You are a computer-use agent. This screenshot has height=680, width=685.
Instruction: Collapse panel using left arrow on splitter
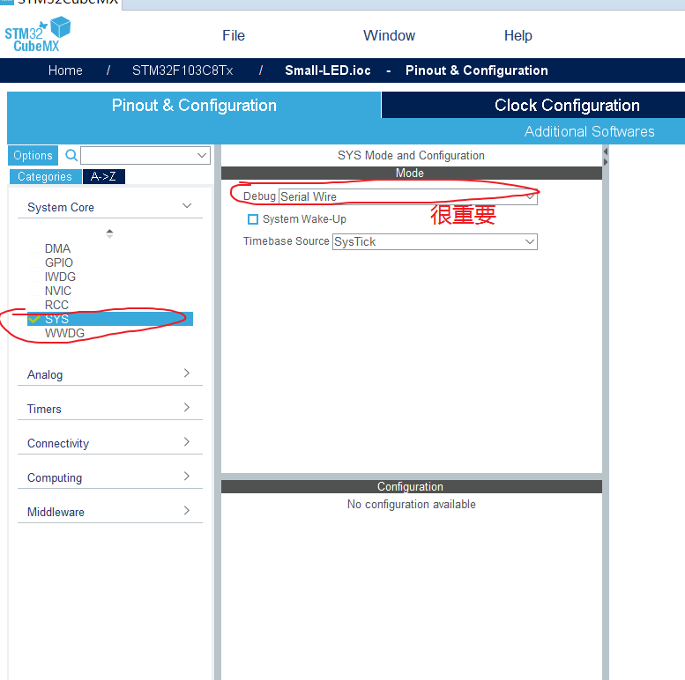pos(606,152)
